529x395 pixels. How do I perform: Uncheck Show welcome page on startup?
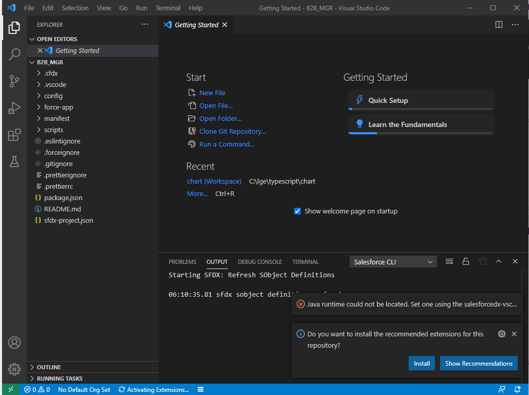click(297, 211)
